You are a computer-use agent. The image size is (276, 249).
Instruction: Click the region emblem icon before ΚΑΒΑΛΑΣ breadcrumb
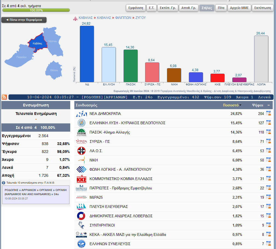click(x=75, y=18)
